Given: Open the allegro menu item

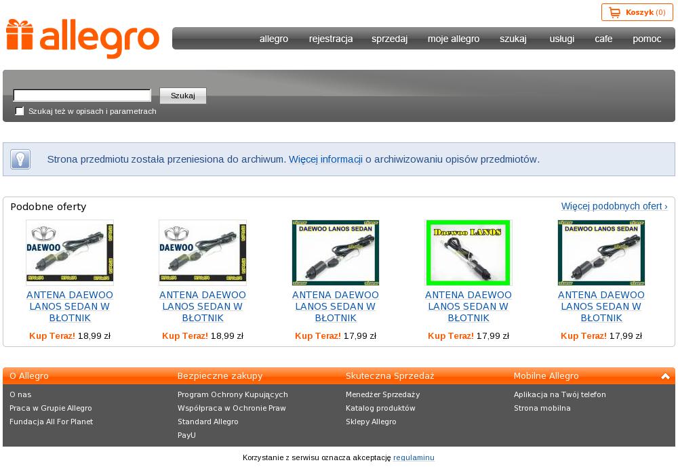Looking at the screenshot, I should coord(273,39).
